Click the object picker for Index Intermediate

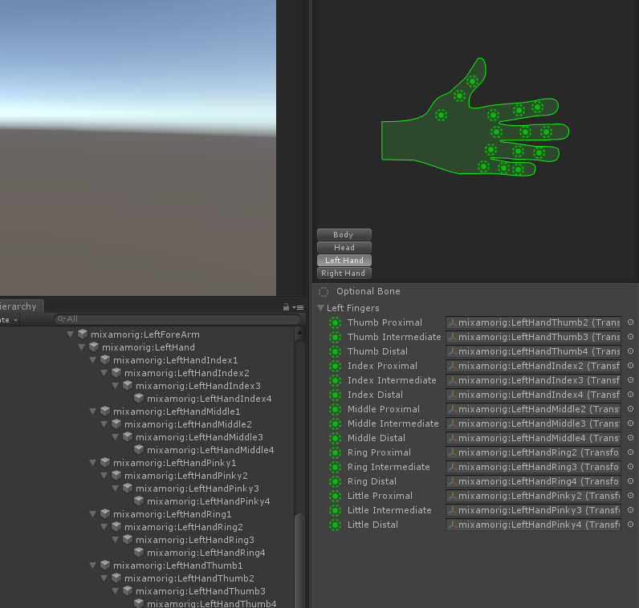[630, 380]
